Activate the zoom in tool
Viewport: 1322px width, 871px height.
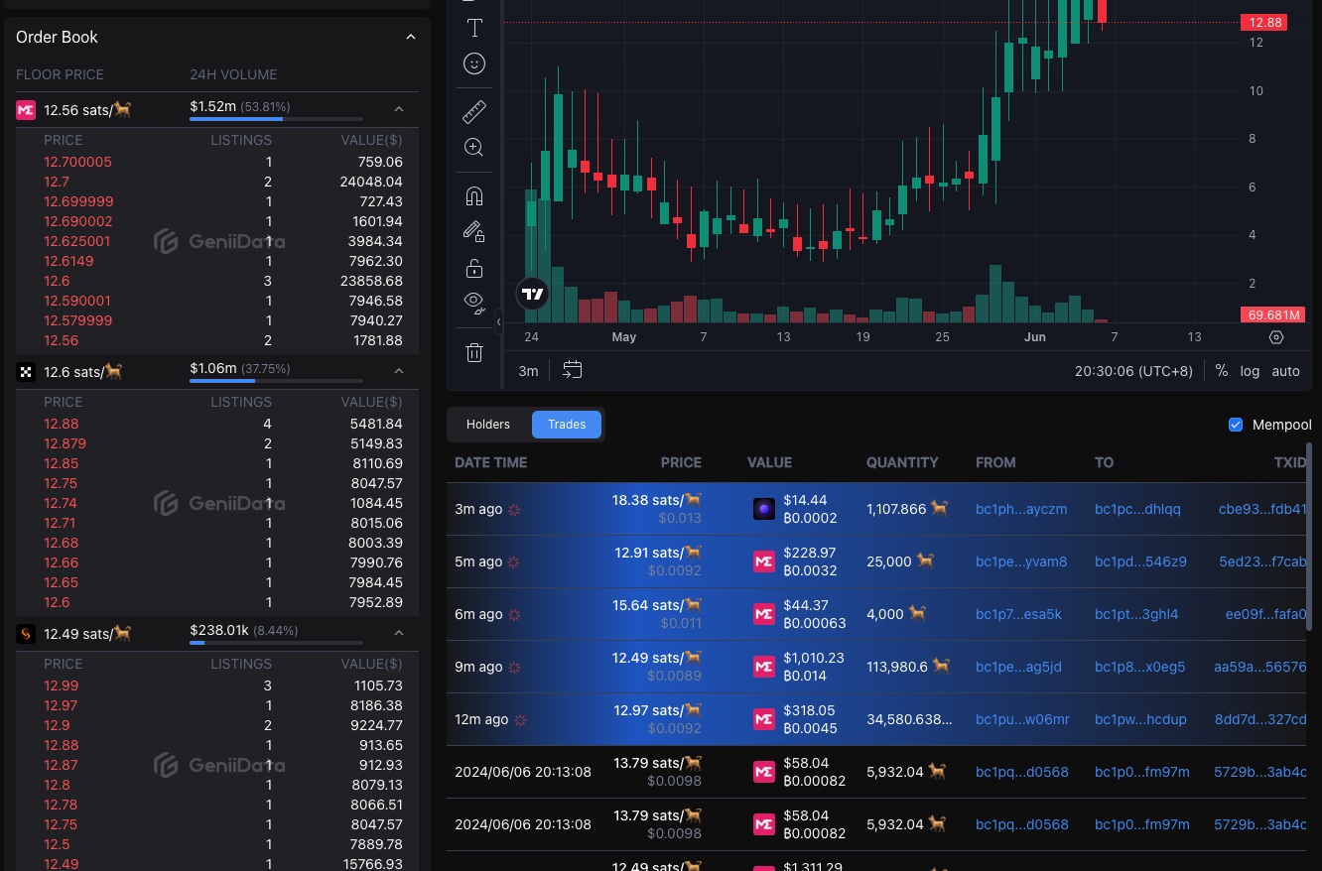(x=474, y=148)
